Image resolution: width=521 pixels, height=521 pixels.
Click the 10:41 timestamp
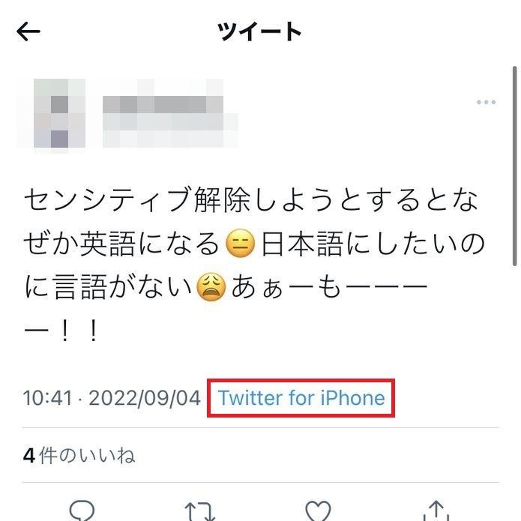tap(47, 398)
